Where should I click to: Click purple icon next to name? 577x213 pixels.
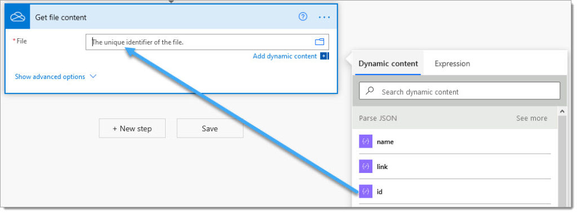(366, 141)
